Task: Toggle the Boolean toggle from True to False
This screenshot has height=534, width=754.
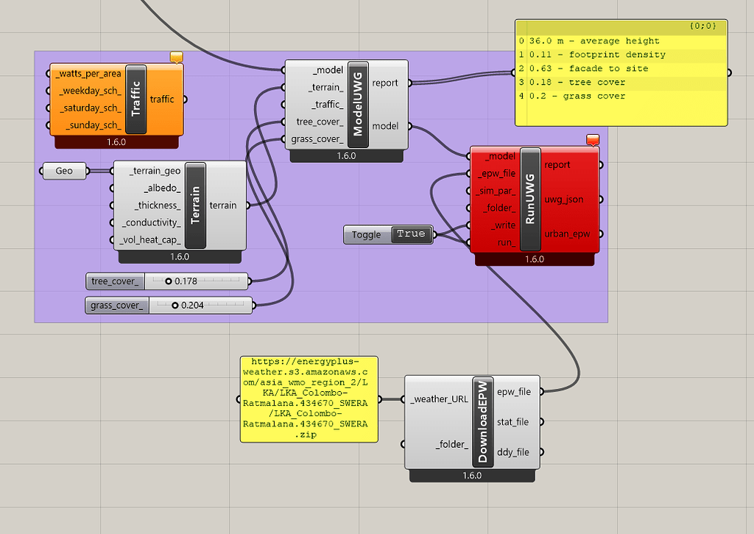Action: 411,234
